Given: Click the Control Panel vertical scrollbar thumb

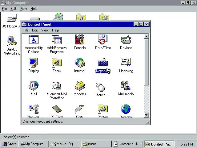Looking at the screenshot, I should (147, 62).
